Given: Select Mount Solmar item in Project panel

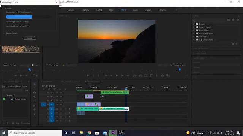Looking at the screenshot, I should (20, 99).
